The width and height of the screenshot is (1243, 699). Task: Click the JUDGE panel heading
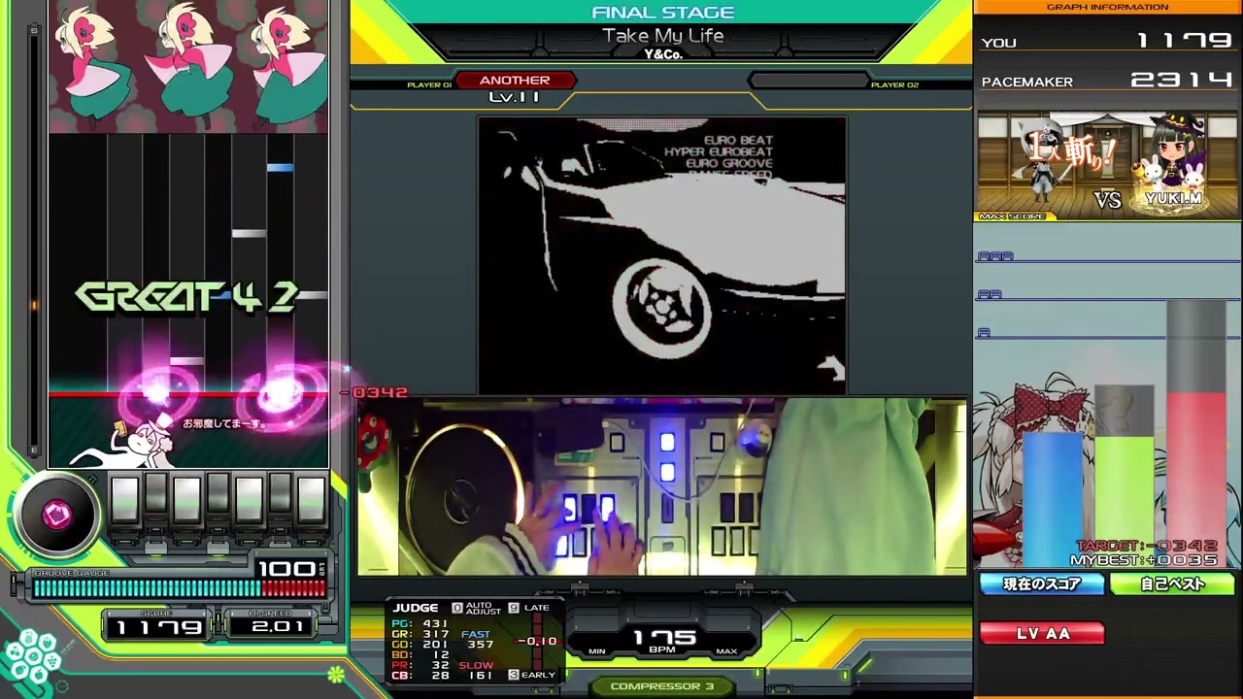pos(415,608)
